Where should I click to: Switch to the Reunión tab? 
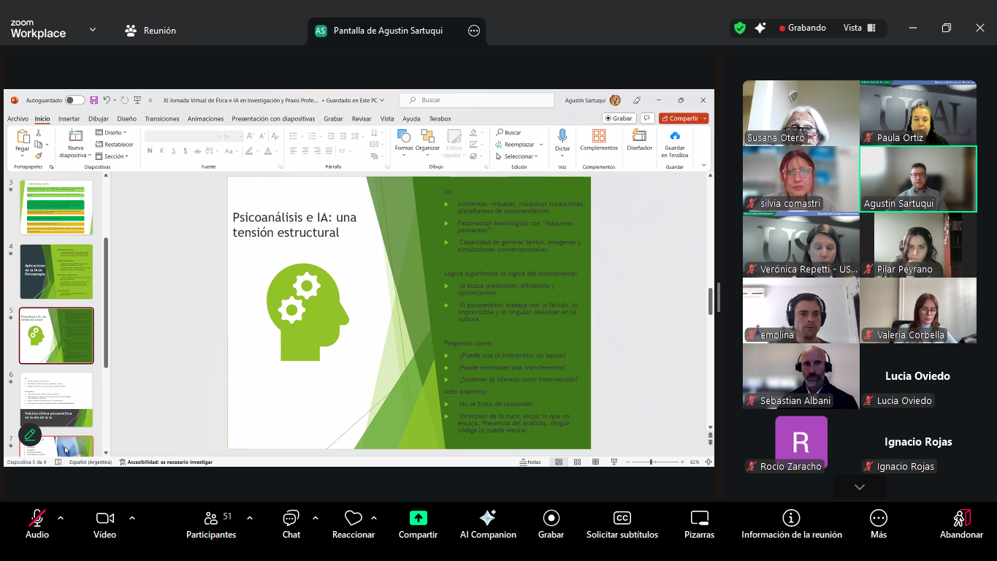pyautogui.click(x=150, y=31)
